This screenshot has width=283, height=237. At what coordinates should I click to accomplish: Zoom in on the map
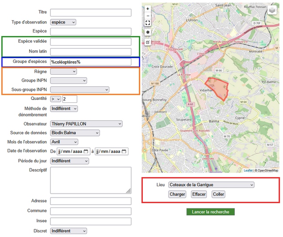coord(148,9)
